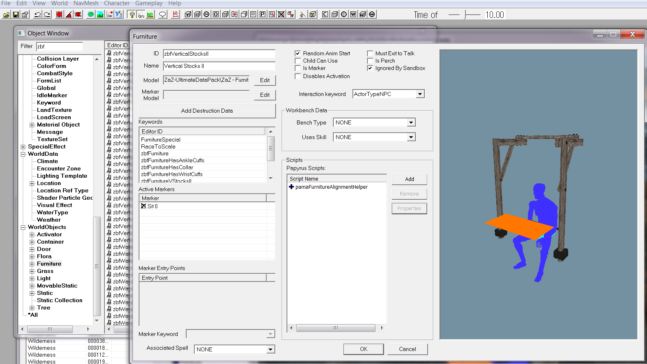Toggle the SKY toolbar icon
The image size is (647, 364).
coord(141,15)
